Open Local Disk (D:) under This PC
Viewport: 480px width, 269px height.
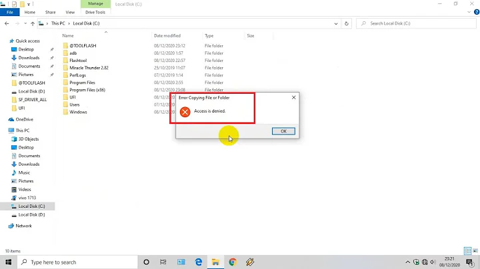(31, 215)
